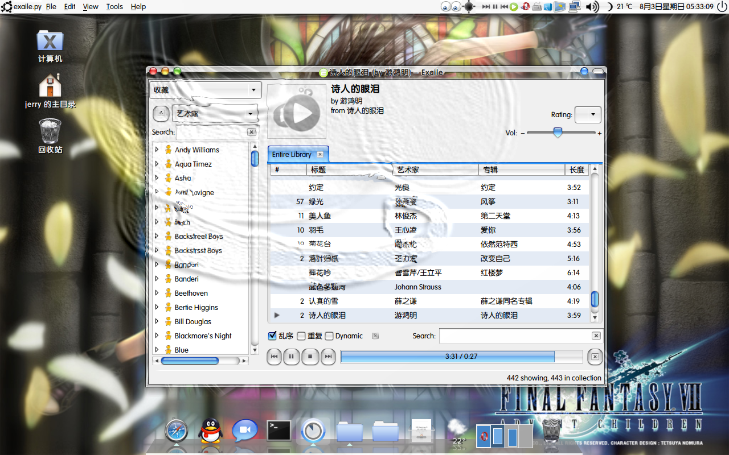Open the Rating dropdown
729x455 pixels.
tap(588, 114)
